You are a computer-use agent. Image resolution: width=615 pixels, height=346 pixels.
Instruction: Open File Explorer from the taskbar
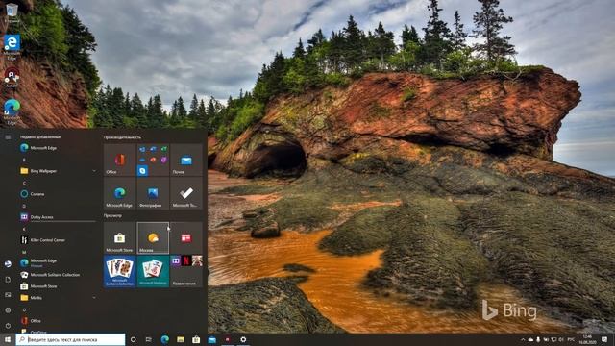pos(181,339)
